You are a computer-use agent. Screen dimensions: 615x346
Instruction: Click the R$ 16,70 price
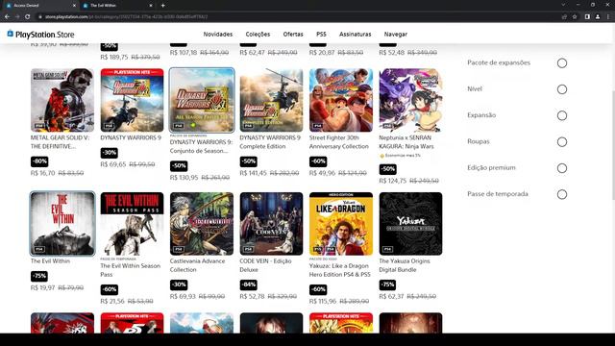coord(42,173)
